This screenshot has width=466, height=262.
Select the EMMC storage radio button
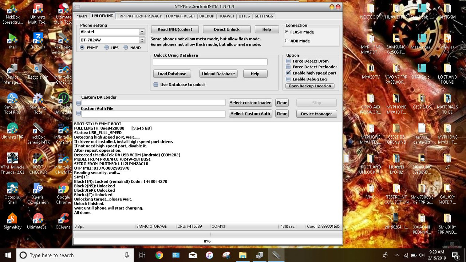82,48
